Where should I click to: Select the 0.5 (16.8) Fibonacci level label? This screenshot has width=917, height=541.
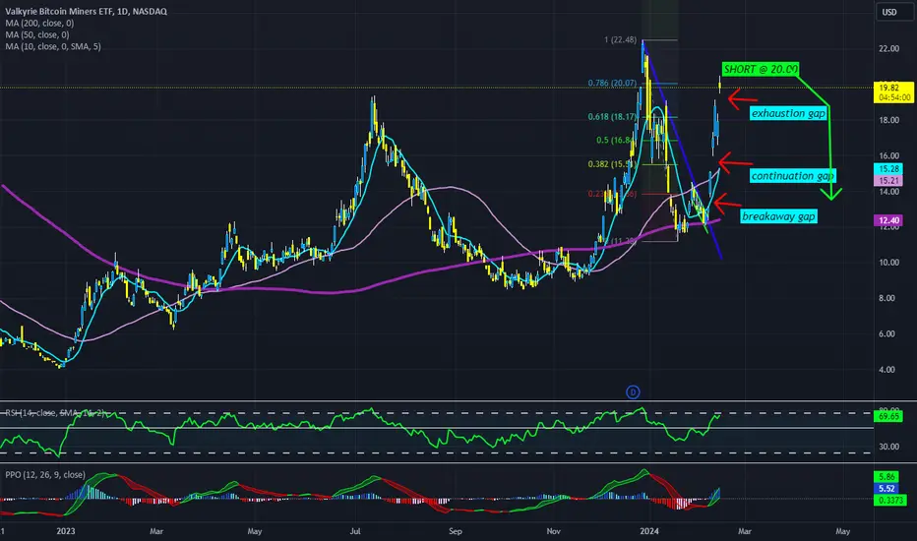pos(614,140)
